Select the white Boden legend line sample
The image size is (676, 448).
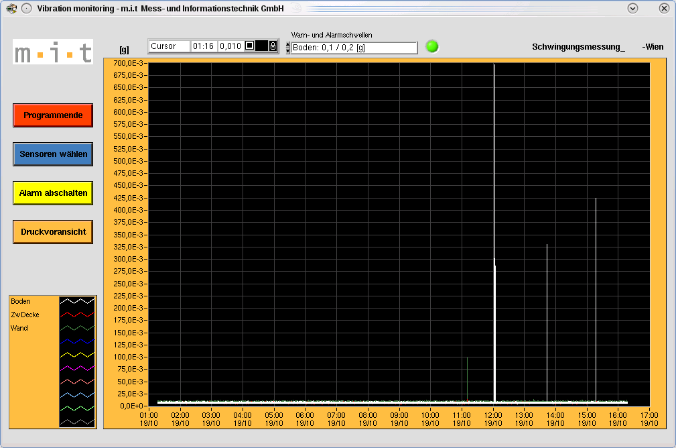pyautogui.click(x=77, y=301)
